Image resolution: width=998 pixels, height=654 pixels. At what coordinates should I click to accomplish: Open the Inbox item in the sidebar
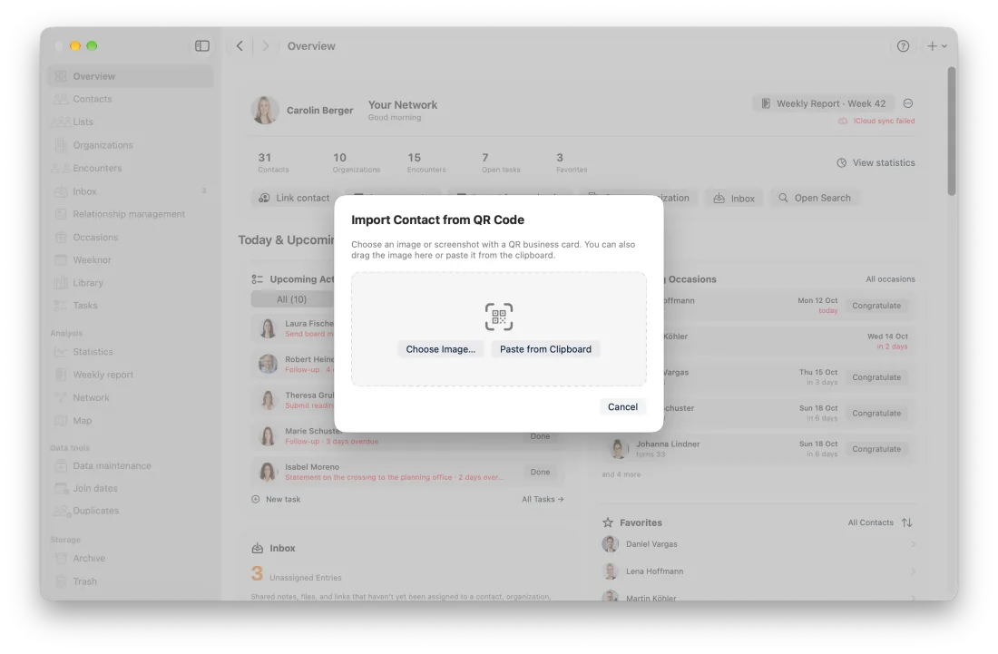coord(131,191)
